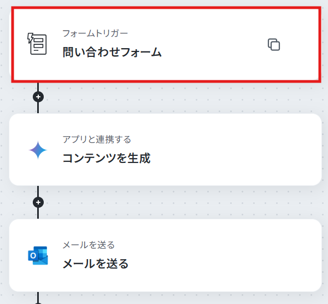Image resolution: width=328 pixels, height=304 pixels.
Task: Click connector line below メールを送る card
Action: click(x=38, y=297)
